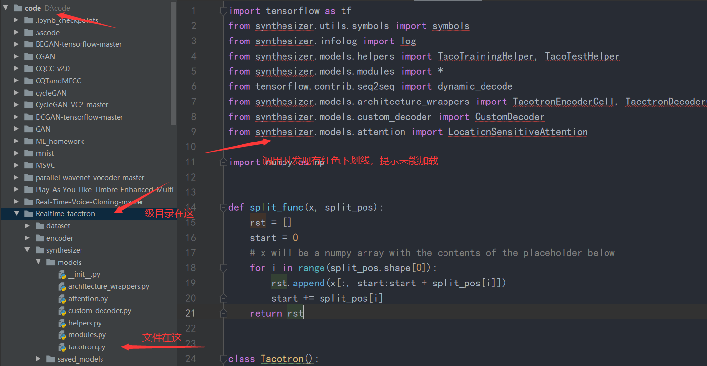Select the Play-As-You-Like-Timbre-Enhanced folder row
Viewport: 707px width, 366px height.
(88, 189)
